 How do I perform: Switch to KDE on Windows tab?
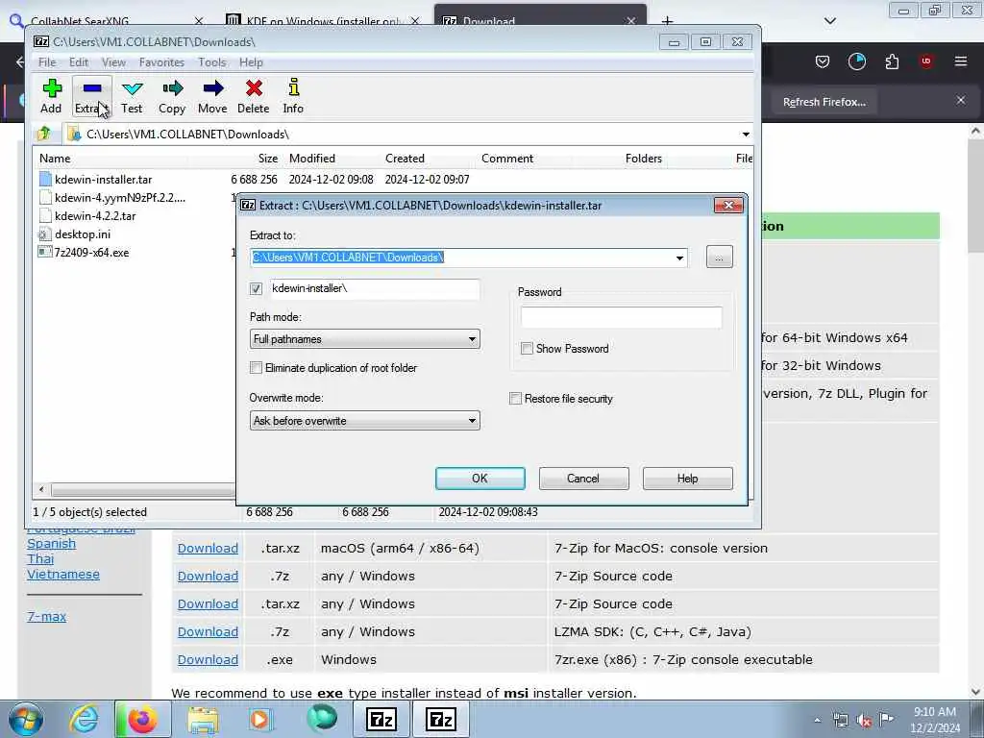323,21
